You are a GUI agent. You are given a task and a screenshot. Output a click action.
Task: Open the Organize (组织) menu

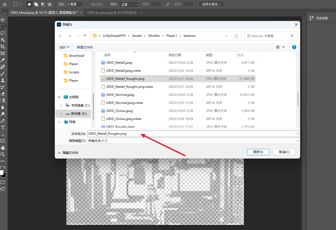(x=64, y=47)
